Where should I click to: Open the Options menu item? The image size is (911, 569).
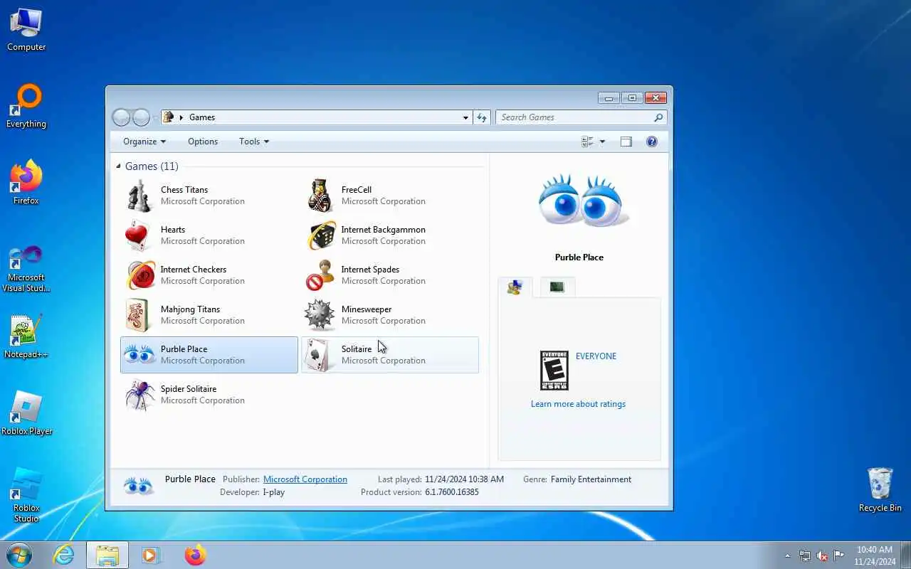click(203, 142)
